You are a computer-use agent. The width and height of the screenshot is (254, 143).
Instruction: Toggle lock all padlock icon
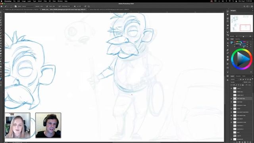(x=243, y=85)
